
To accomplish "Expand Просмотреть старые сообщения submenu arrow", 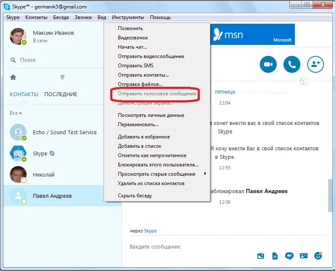I will tap(205, 174).
